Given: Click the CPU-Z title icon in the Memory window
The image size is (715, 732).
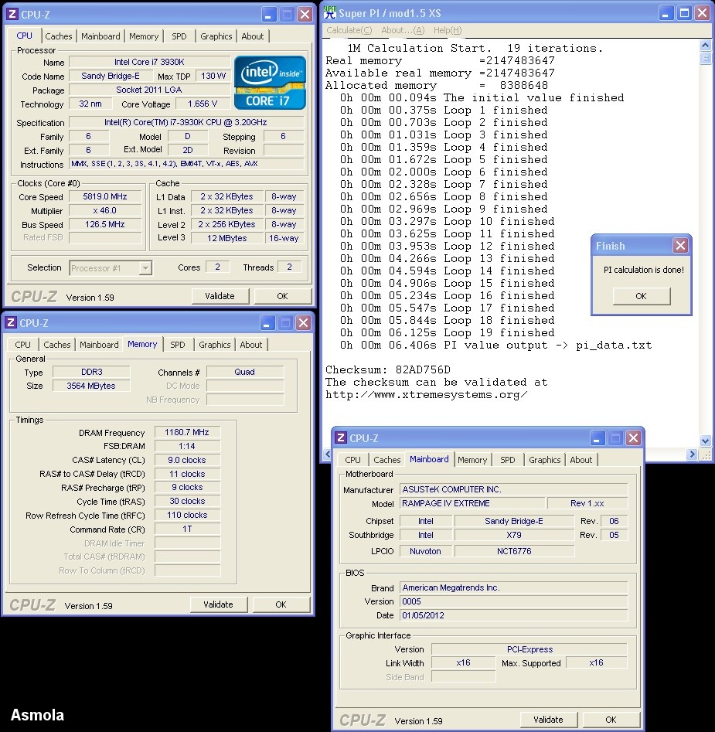Looking at the screenshot, I should pos(10,322).
